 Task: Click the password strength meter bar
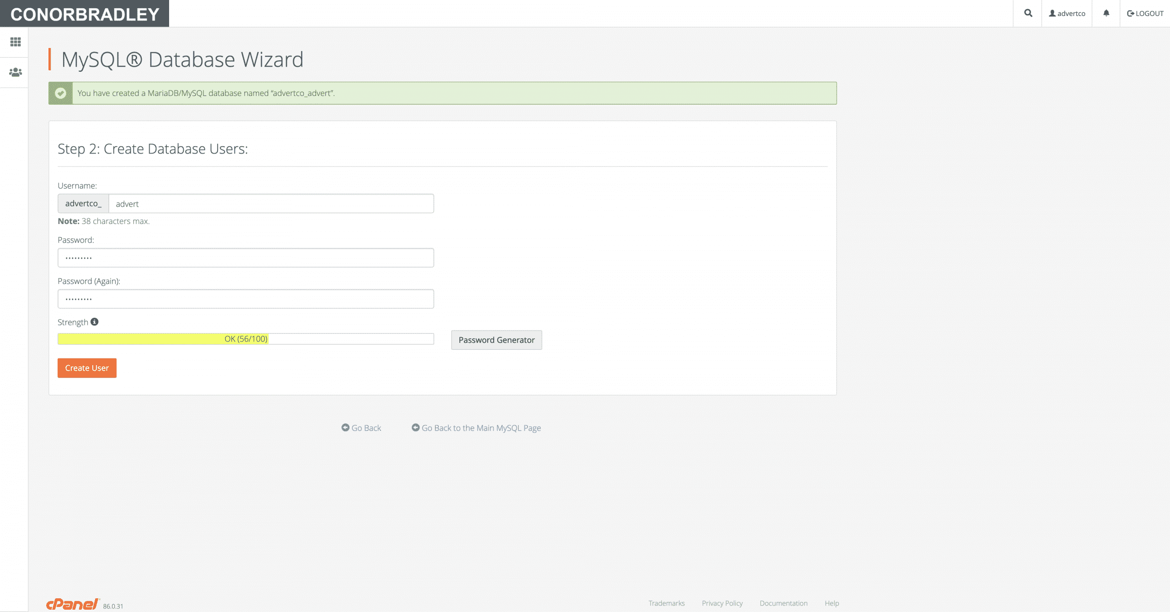coord(246,339)
